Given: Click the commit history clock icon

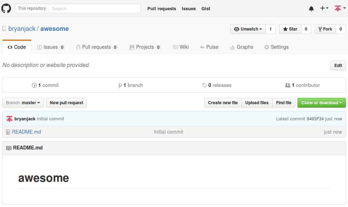Looking at the screenshot, I should 34,85.
